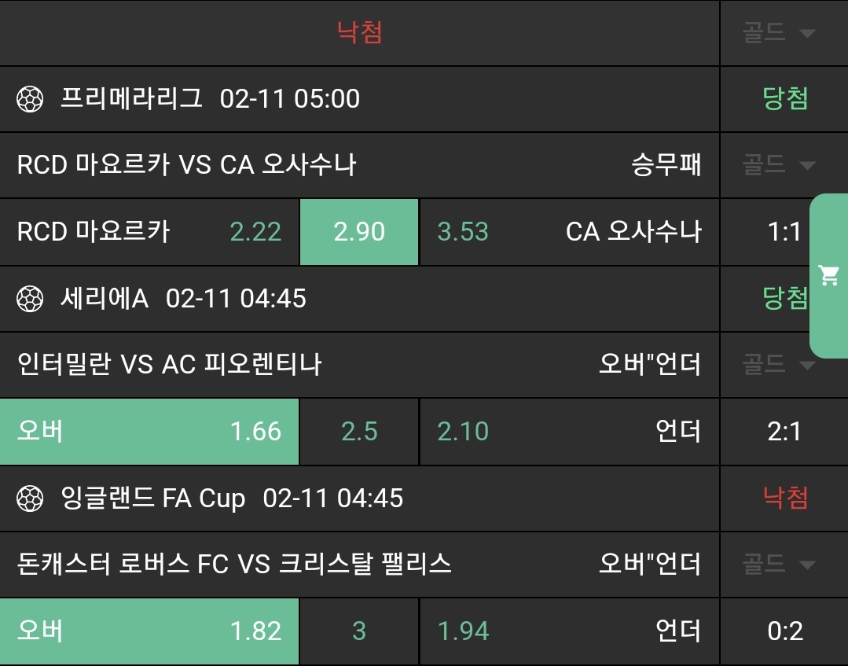The image size is (848, 666).
Task: Open the 인터밀란 VS AC 피오렌티나 match
Action: (170, 364)
